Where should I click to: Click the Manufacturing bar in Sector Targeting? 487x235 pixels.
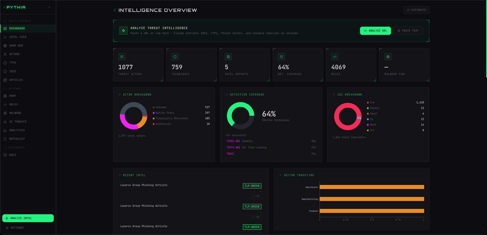click(372, 199)
